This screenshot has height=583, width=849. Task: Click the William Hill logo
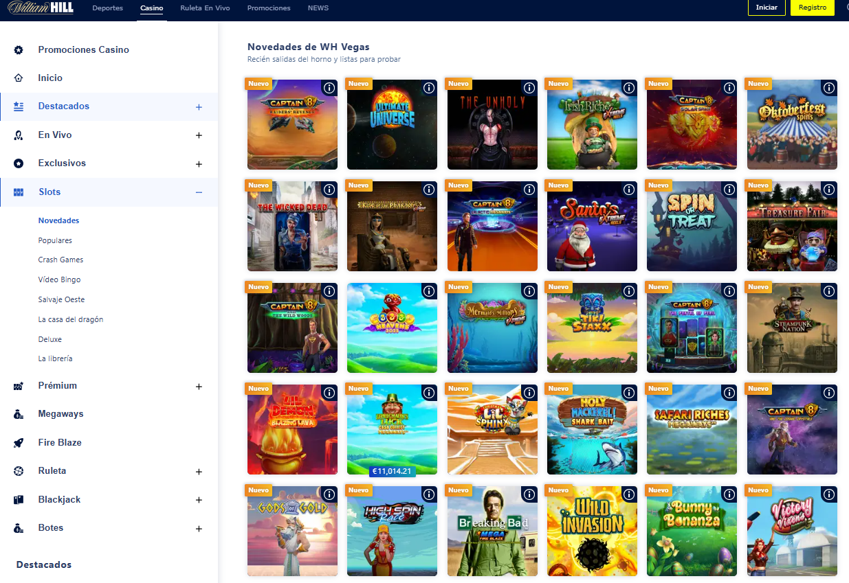coord(41,8)
